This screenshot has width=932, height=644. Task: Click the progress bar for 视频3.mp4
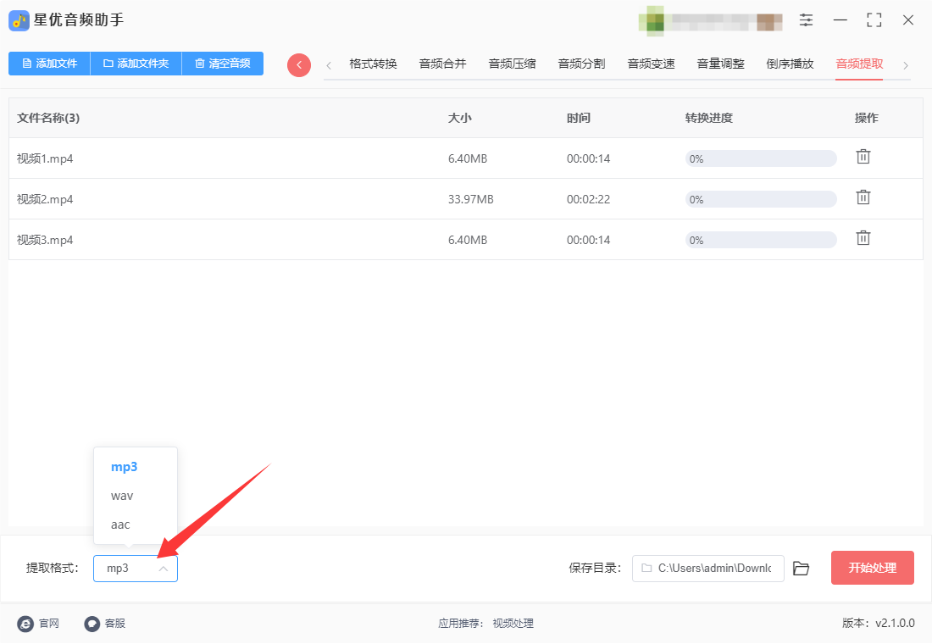tap(761, 241)
